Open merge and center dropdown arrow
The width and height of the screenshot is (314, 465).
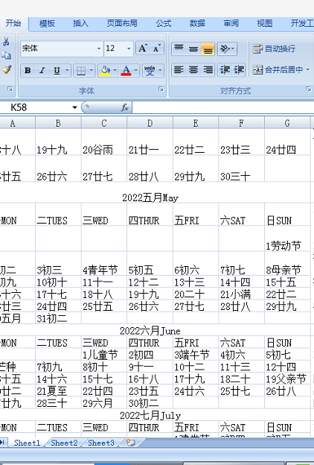307,70
